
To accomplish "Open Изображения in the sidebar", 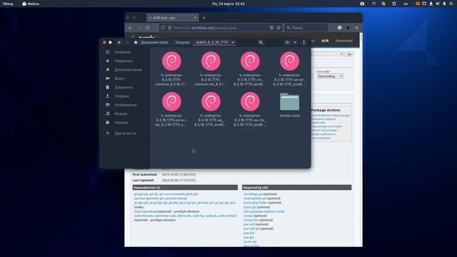I will [x=125, y=105].
